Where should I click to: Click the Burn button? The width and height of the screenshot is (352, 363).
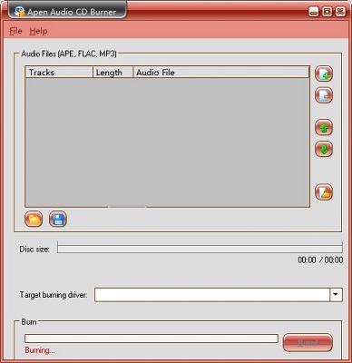click(308, 342)
